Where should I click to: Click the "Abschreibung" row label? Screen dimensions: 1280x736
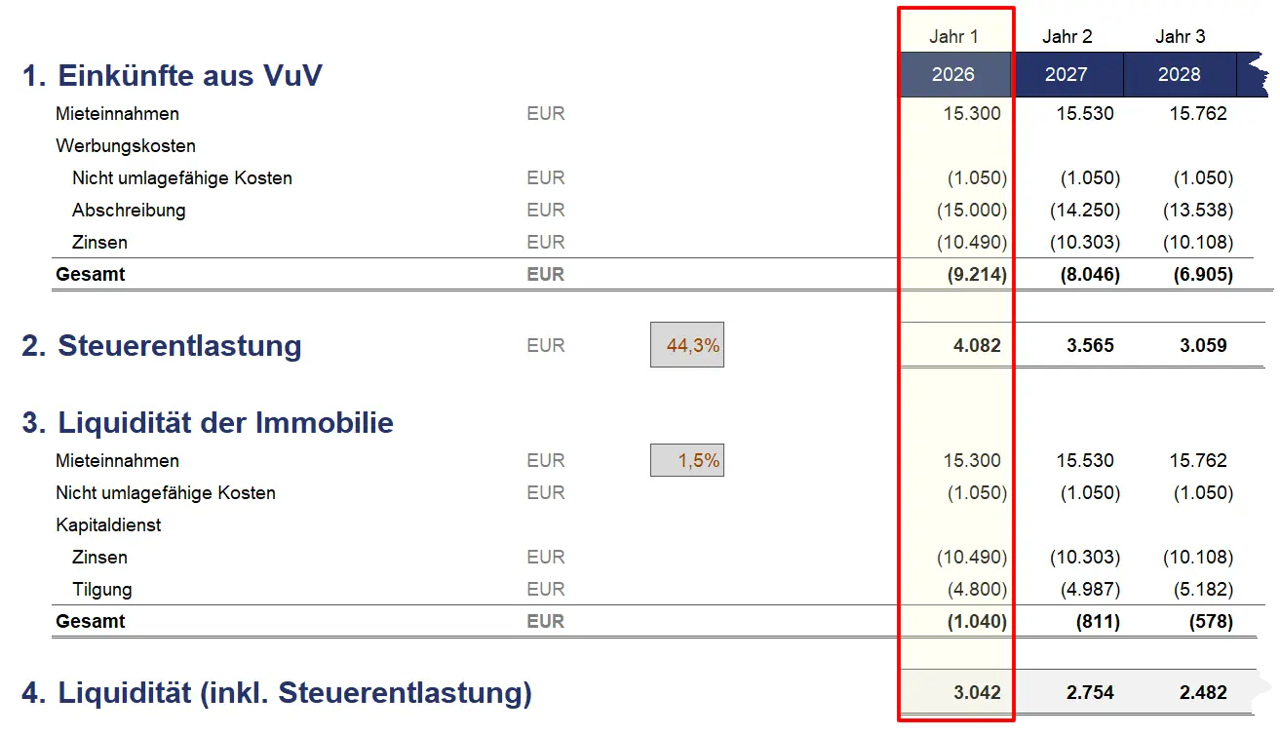click(x=129, y=210)
